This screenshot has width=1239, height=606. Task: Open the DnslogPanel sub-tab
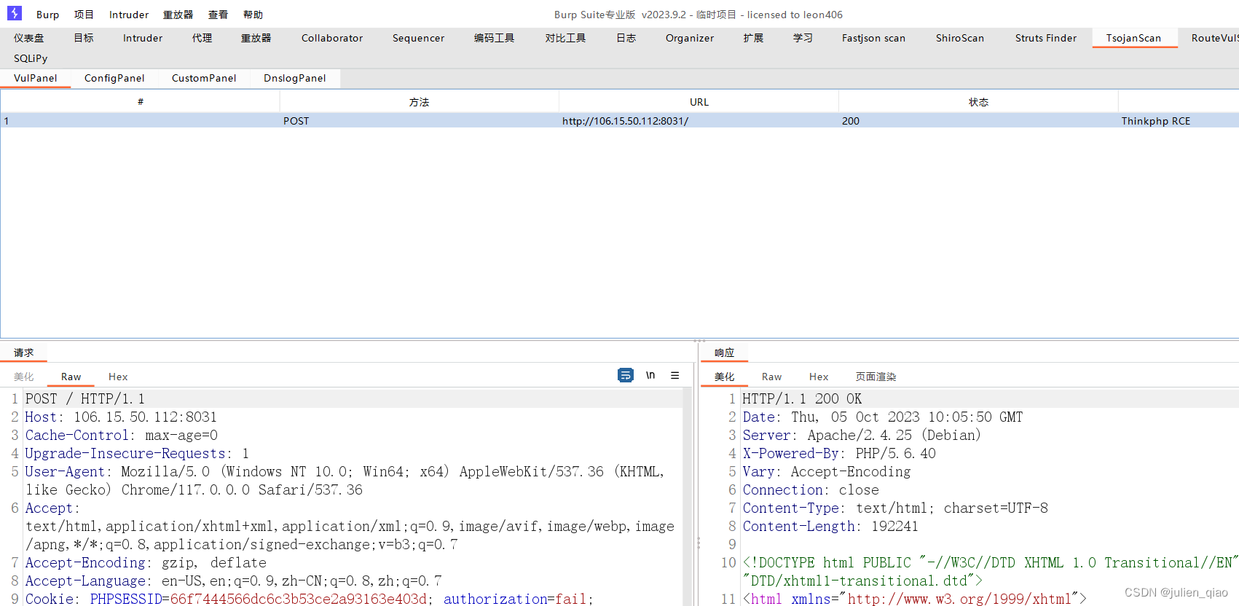pyautogui.click(x=295, y=78)
